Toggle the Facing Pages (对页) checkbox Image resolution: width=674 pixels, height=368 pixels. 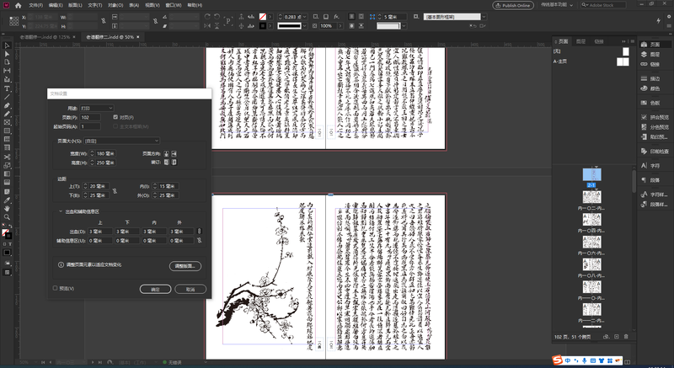point(115,117)
